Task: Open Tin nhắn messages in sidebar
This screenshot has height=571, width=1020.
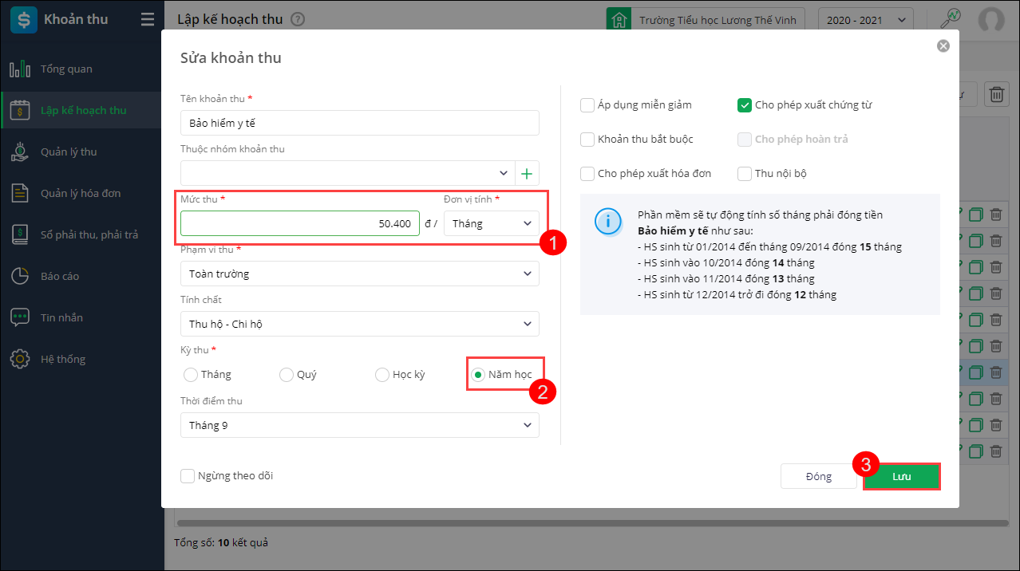Action: tap(61, 317)
